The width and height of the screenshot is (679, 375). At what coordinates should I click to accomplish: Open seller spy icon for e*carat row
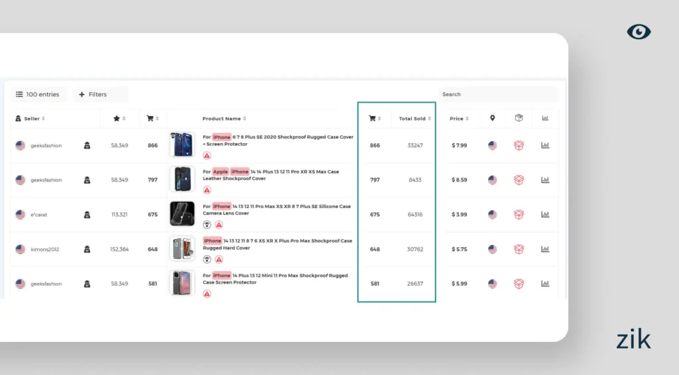87,215
